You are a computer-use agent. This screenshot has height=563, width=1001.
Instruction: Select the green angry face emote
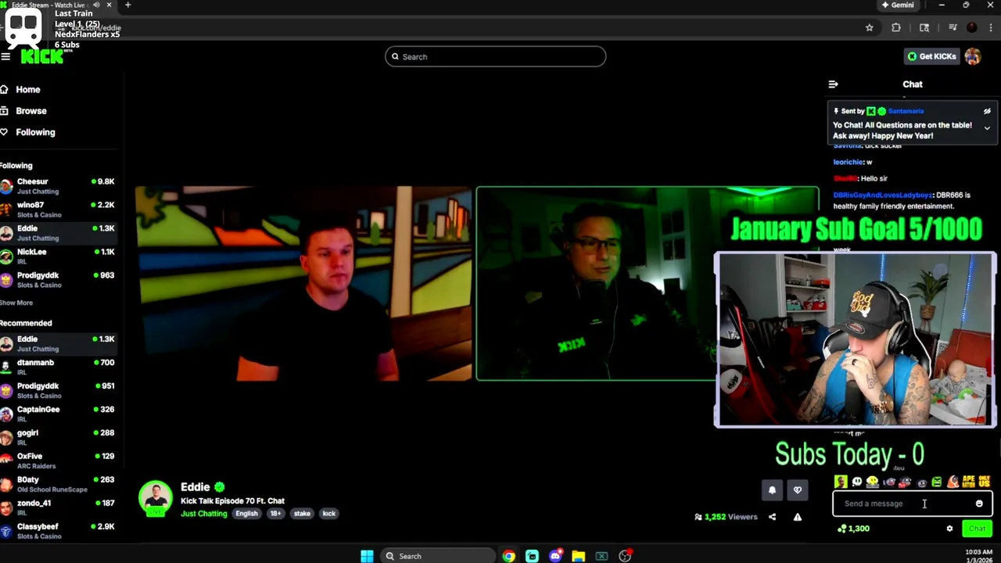coord(937,482)
